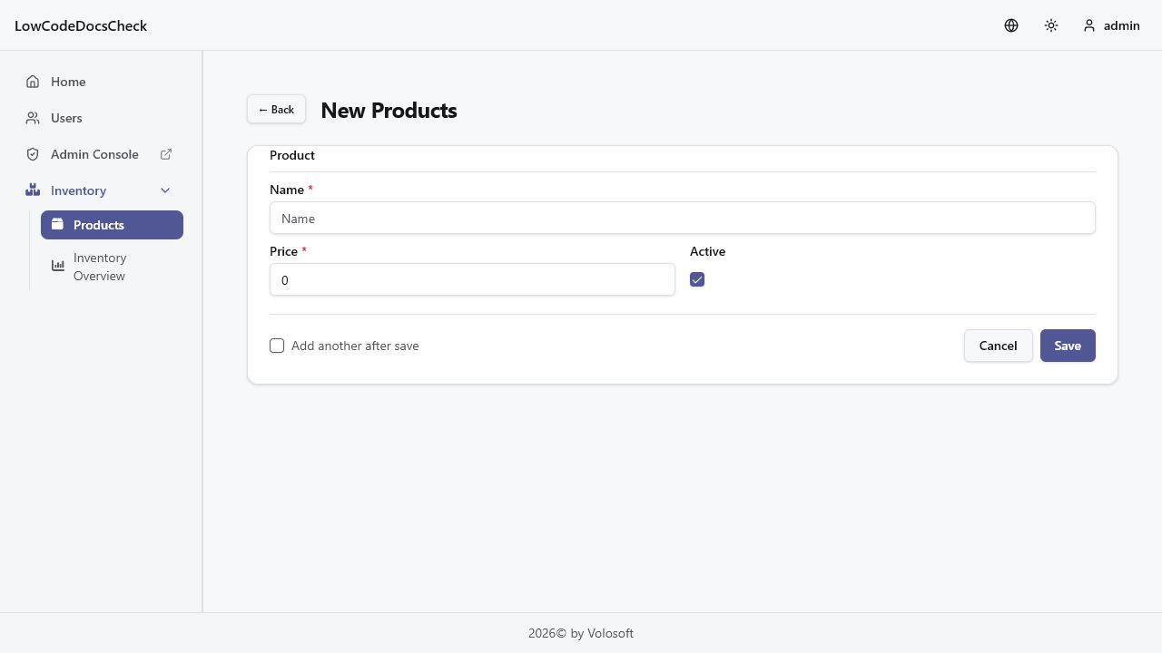Select the Inventory menu label

(78, 190)
